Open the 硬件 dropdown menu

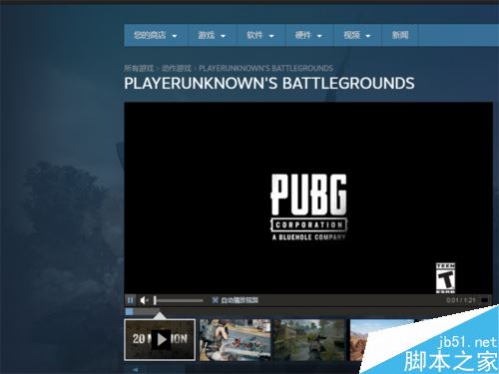[308, 35]
